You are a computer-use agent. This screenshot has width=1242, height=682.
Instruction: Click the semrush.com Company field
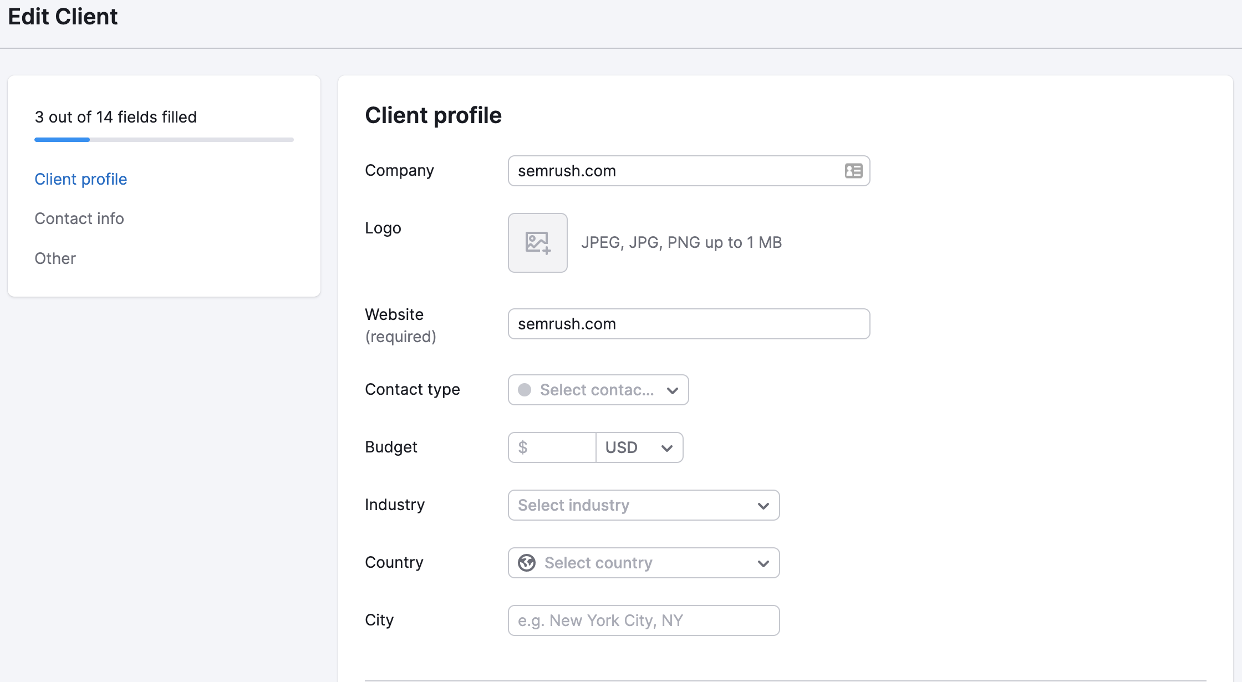coord(689,171)
